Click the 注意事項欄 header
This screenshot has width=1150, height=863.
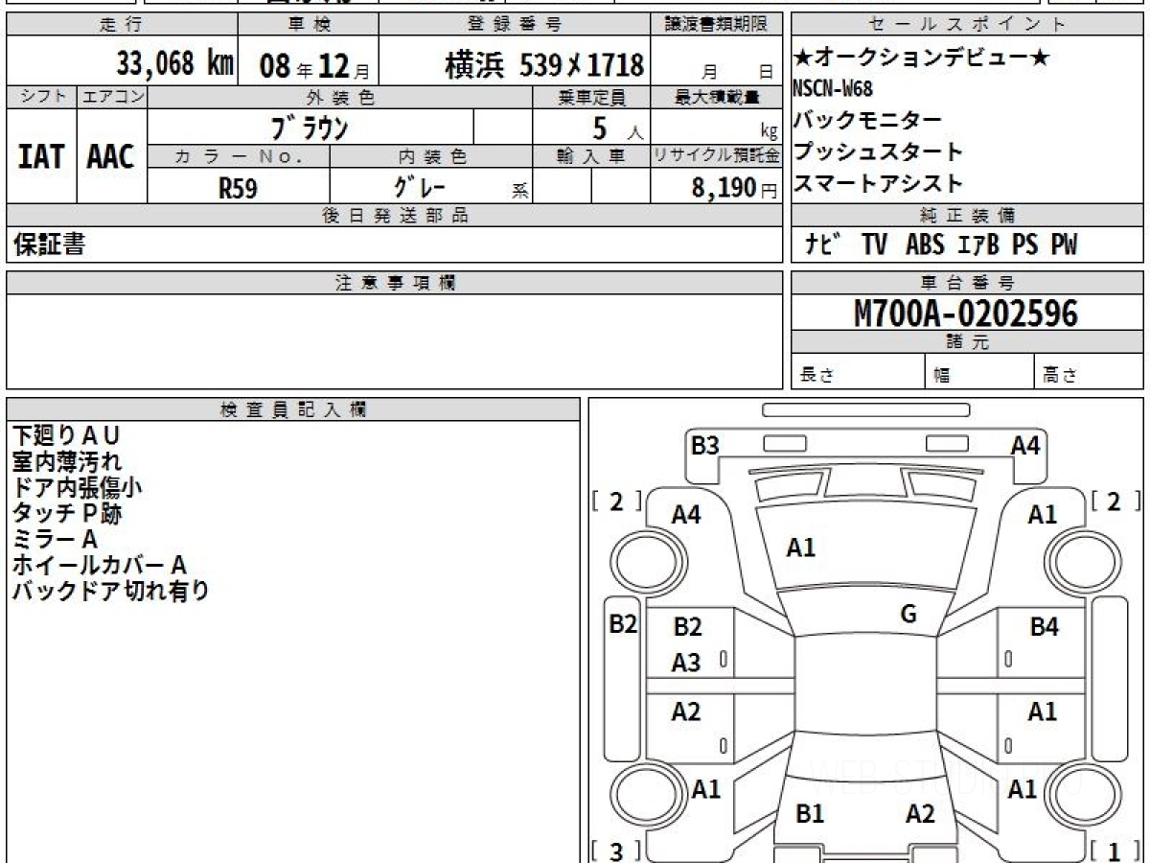[395, 283]
